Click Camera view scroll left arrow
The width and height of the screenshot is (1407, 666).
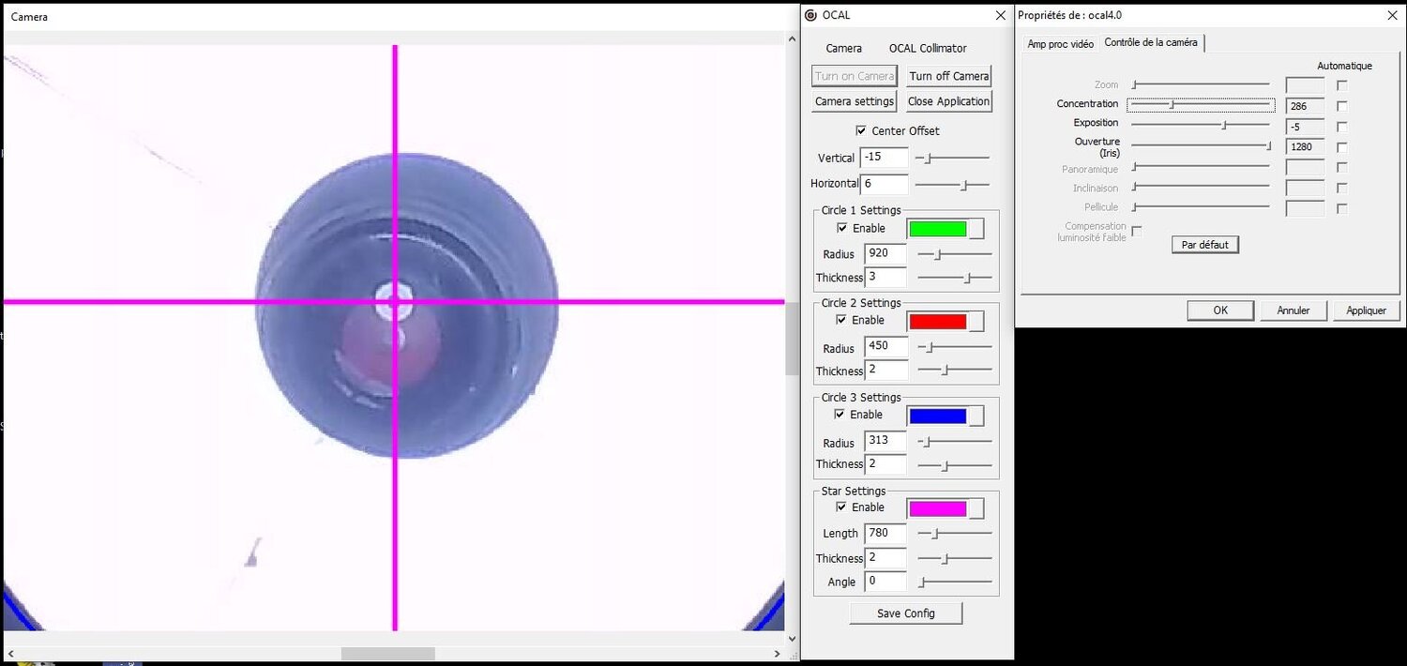click(10, 654)
